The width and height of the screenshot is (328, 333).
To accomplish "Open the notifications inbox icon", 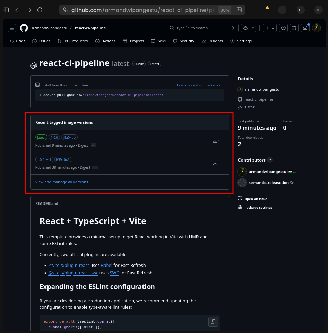I will 305,28.
